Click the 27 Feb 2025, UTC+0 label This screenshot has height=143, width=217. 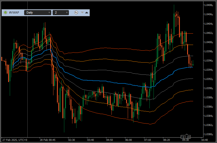tap(15, 140)
